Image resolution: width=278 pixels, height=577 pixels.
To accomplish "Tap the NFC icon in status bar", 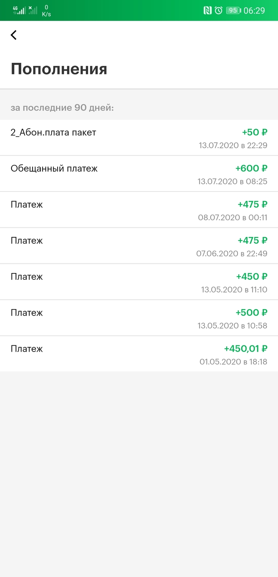I will [x=208, y=11].
